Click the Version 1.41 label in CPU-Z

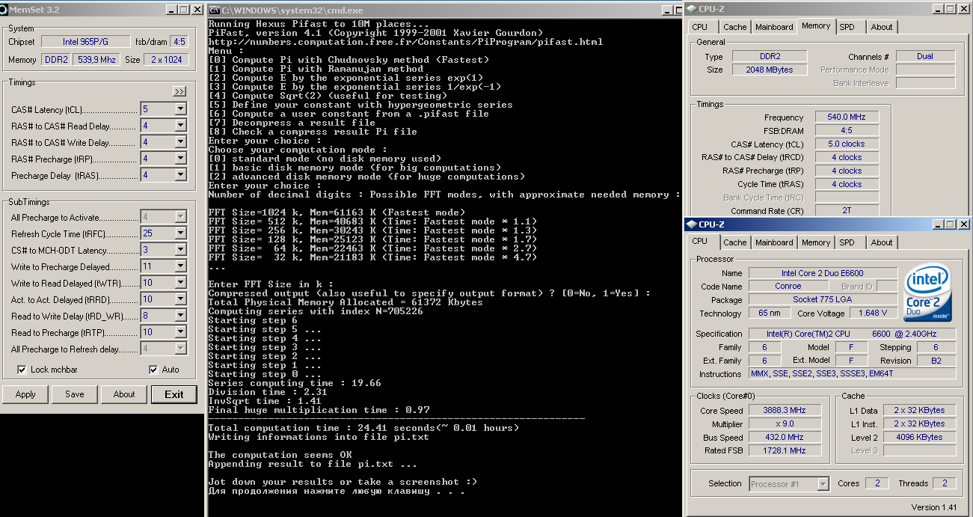[x=935, y=507]
